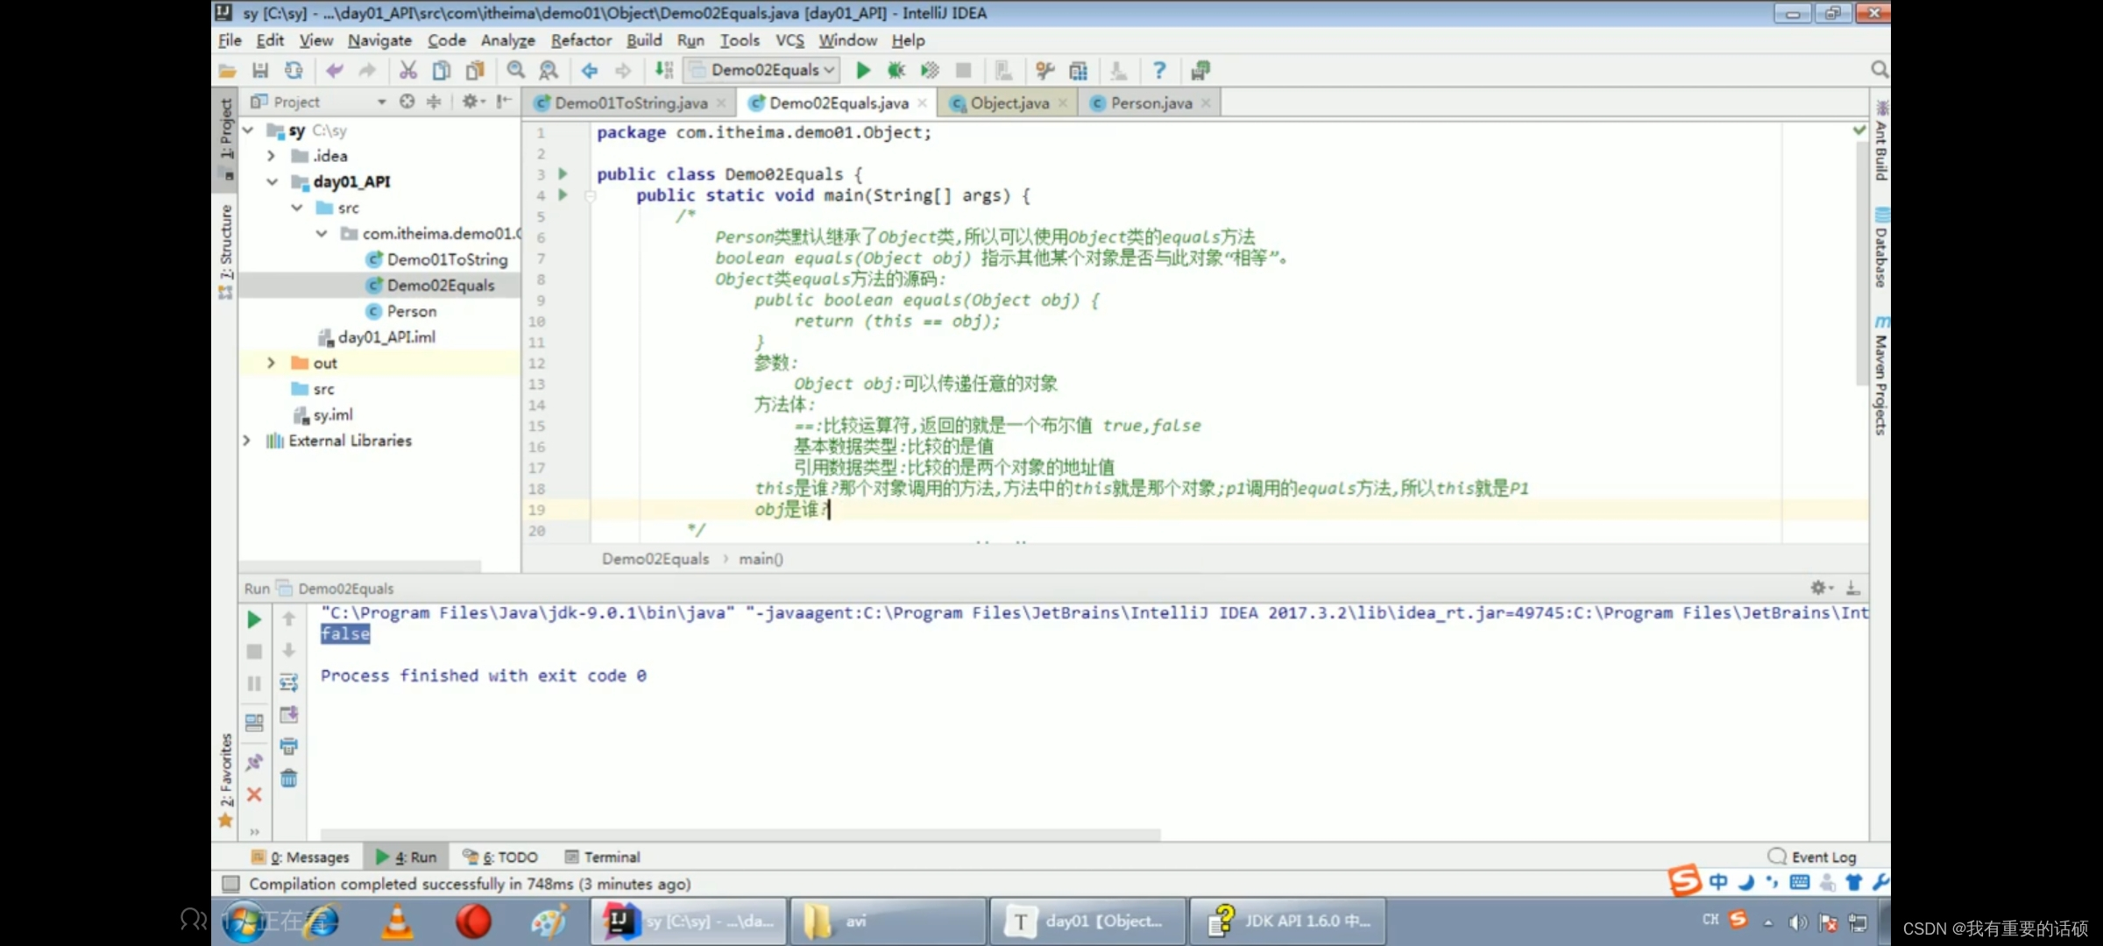Save all files with the floppy icon
Screen dimensions: 2103x946
[260, 70]
